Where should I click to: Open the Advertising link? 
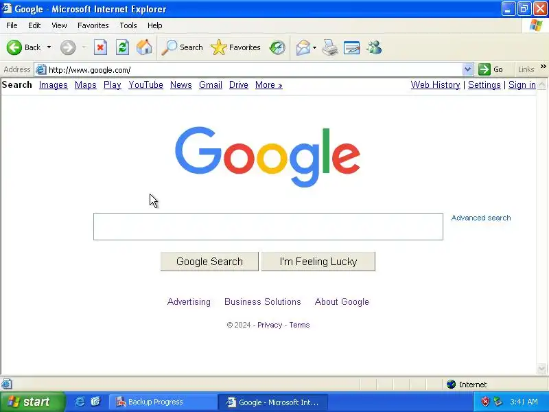point(189,301)
